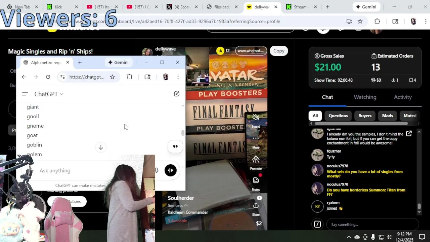Switch to the files.catbox browser tab
This screenshot has width=430, height=242.
click(x=223, y=7)
